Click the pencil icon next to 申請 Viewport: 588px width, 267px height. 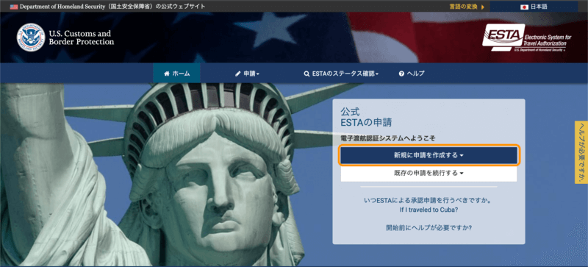point(237,74)
